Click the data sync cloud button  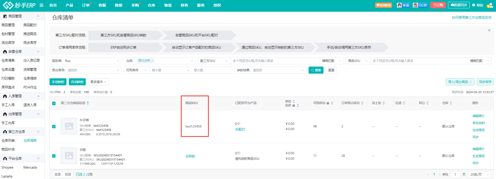(x=458, y=5)
